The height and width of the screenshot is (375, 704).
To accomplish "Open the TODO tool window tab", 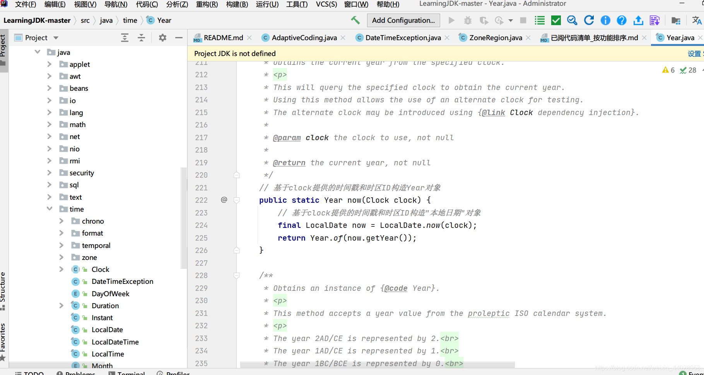I will pyautogui.click(x=29, y=373).
